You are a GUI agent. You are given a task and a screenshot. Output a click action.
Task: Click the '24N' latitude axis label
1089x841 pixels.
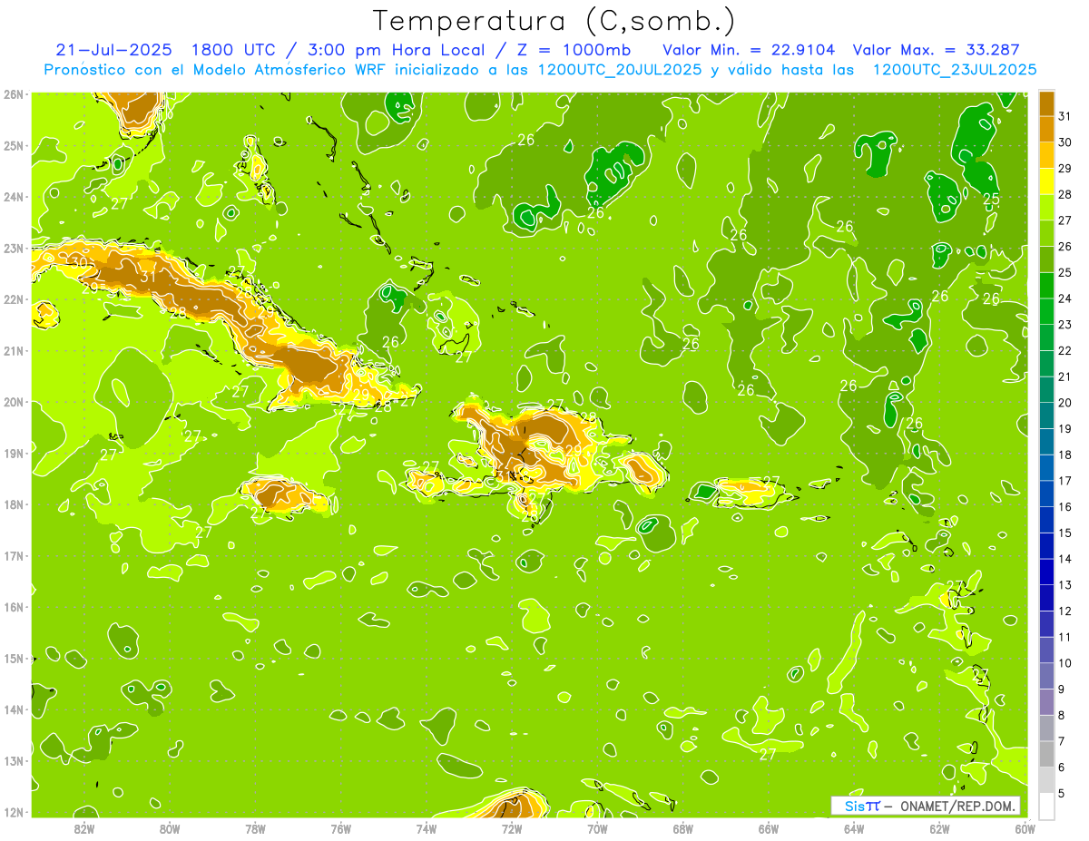pyautogui.click(x=13, y=197)
